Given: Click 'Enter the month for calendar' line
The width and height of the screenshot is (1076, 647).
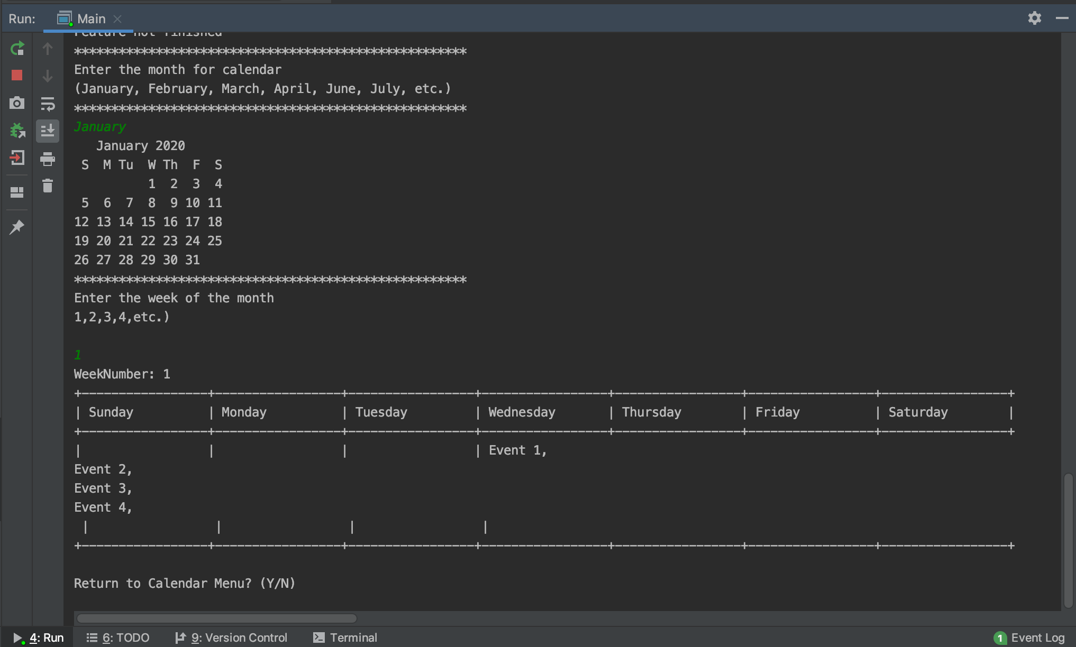Looking at the screenshot, I should (x=178, y=70).
